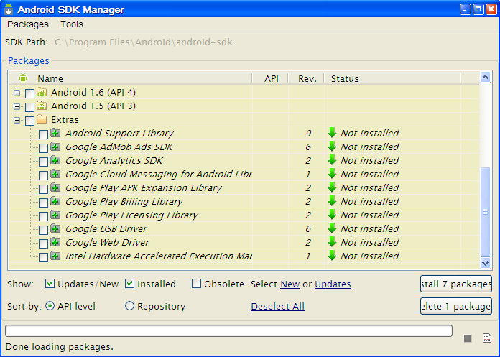Check the Google USB Driver checkbox
The image size is (500, 357).
point(43,230)
